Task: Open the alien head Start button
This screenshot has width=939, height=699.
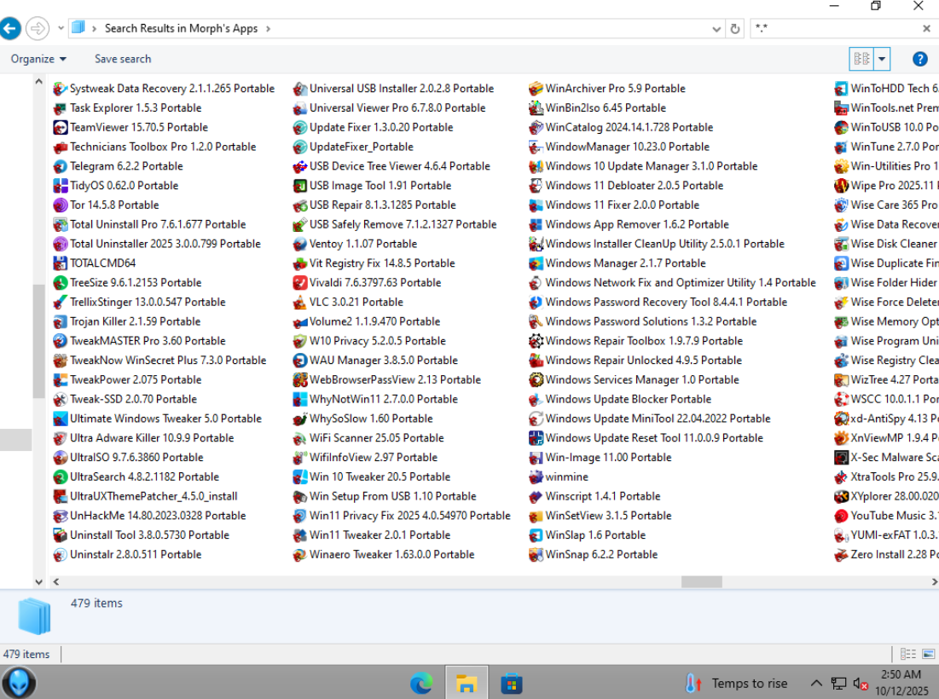Action: pos(19,683)
